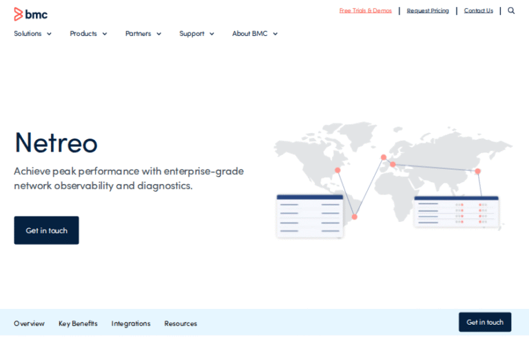Open the Solutions menu label
Viewport: 529px width, 353px height.
tap(28, 34)
